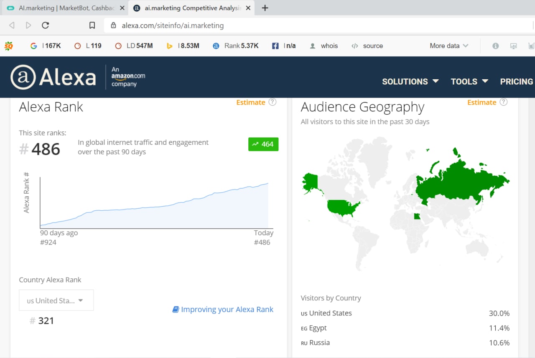Viewport: 535px width, 358px height.
Task: Open the L 119 links metric
Action: pos(88,46)
